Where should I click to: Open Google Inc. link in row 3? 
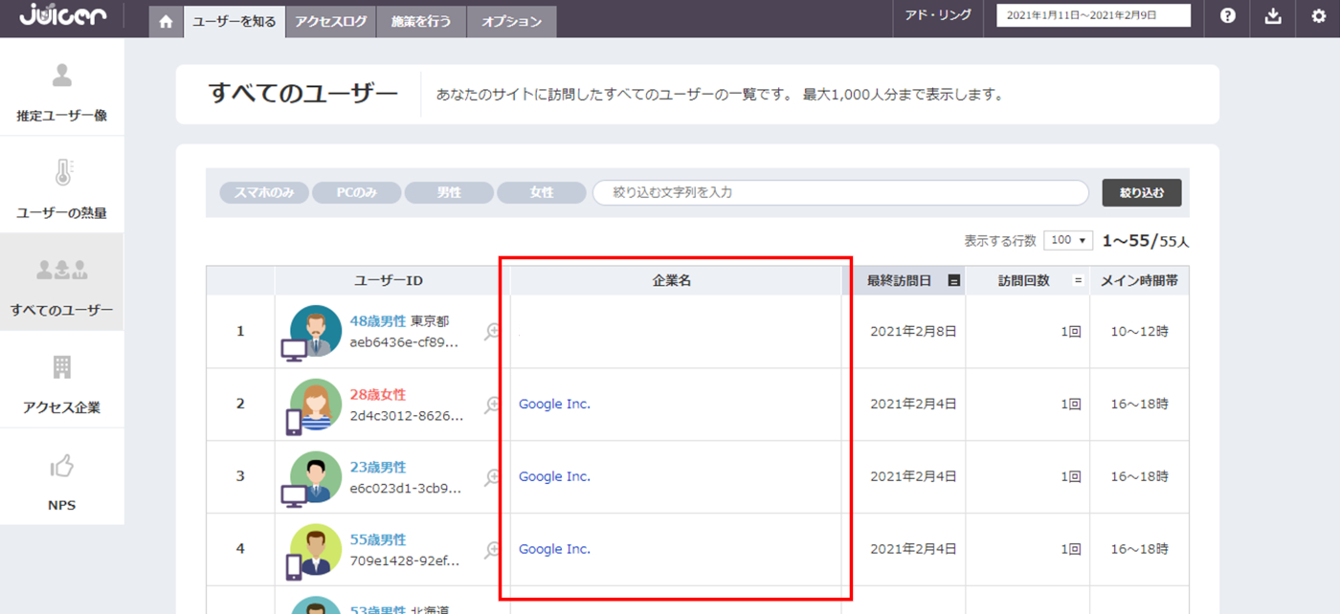coord(554,476)
